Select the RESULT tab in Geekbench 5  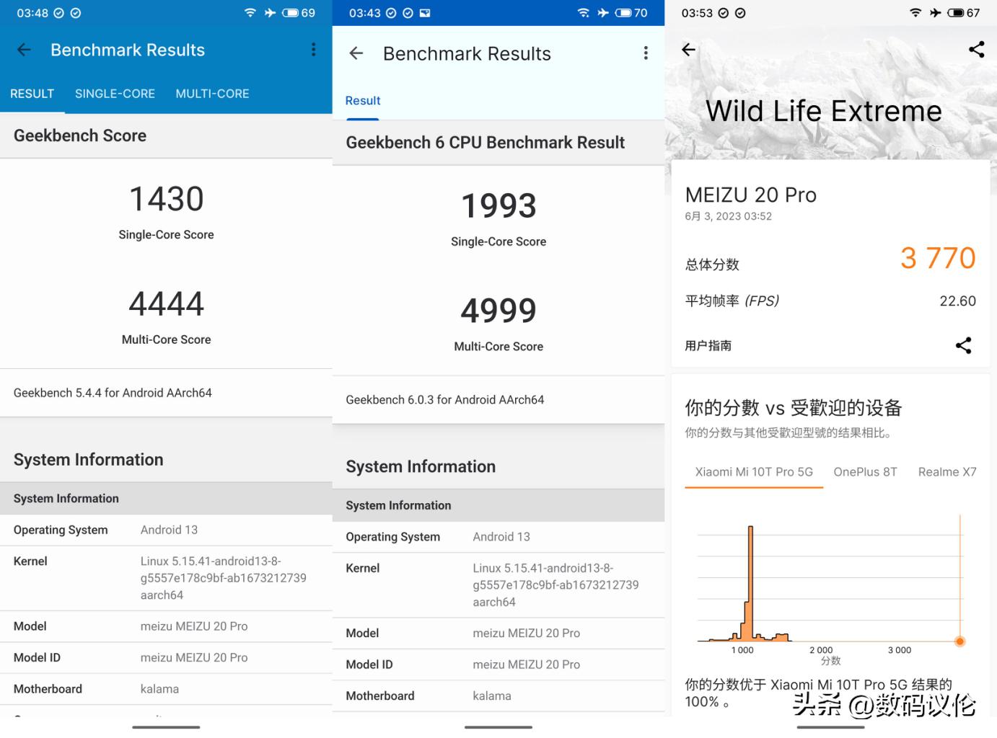tap(32, 94)
